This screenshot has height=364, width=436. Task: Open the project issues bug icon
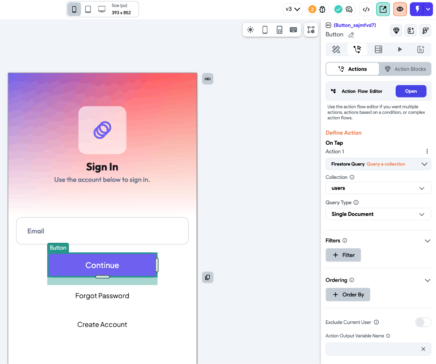coord(322,9)
